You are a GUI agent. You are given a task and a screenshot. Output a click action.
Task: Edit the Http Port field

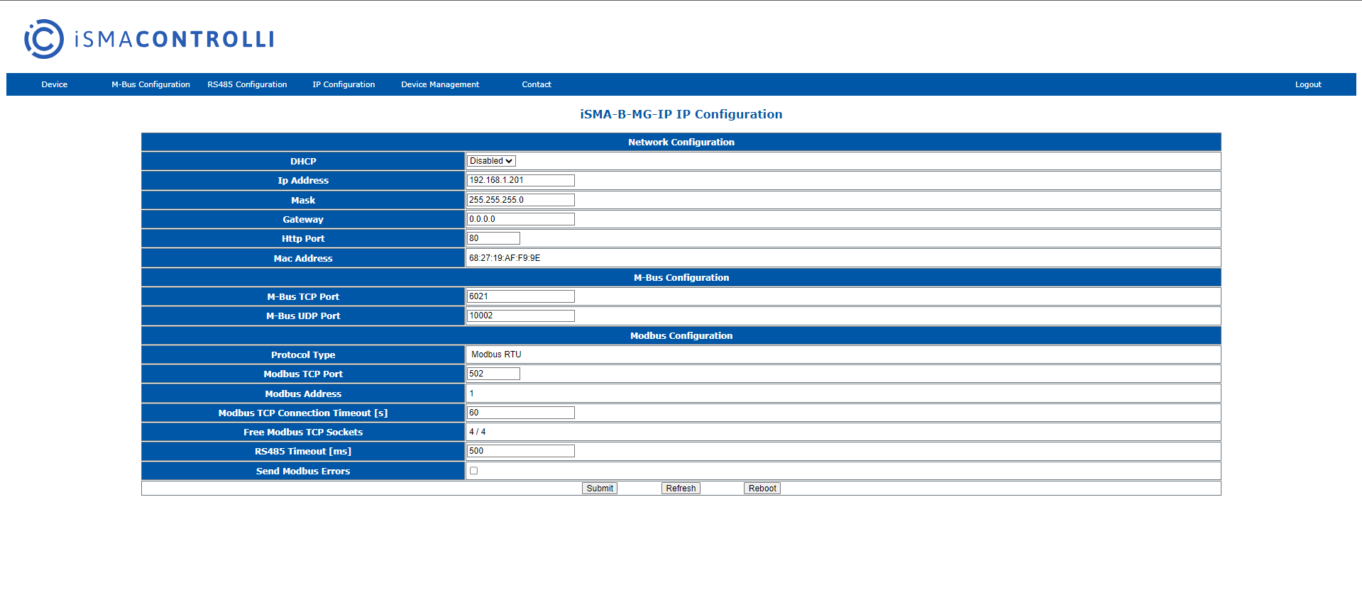(493, 238)
